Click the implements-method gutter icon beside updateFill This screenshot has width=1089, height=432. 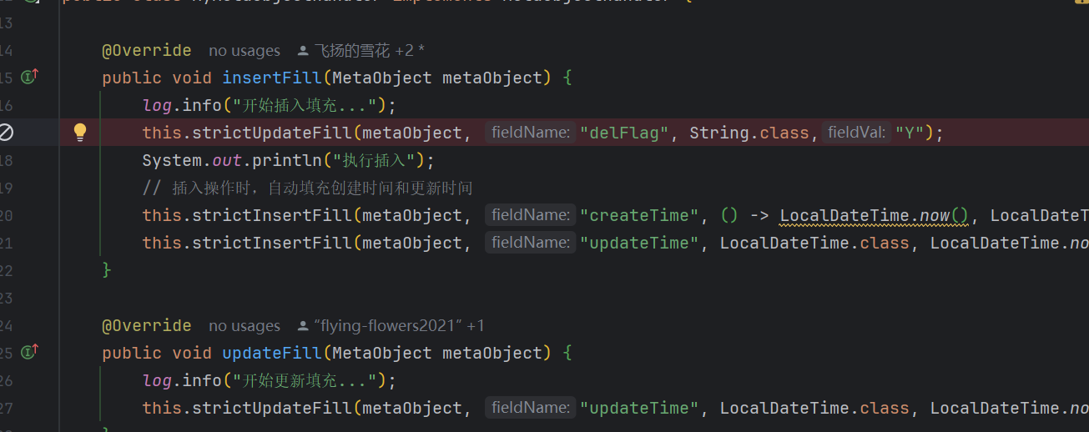pyautogui.click(x=30, y=353)
